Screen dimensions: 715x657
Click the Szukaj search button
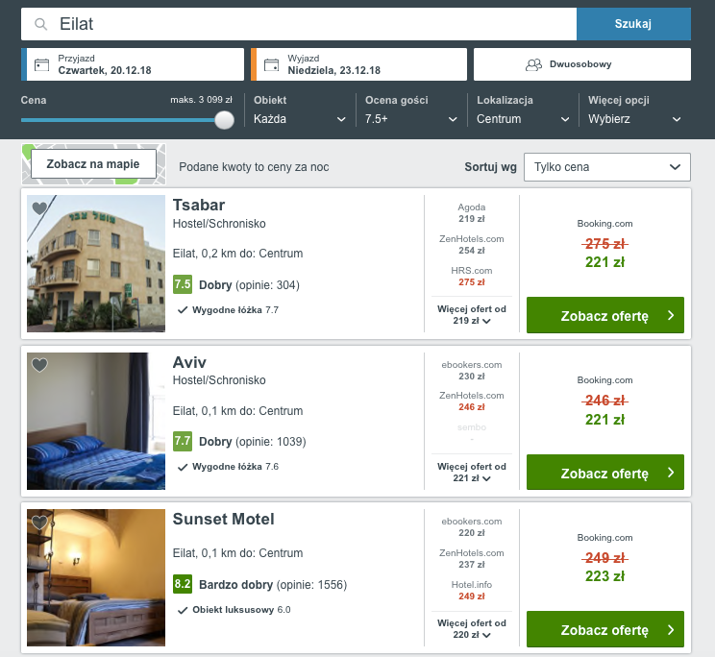[x=633, y=24]
